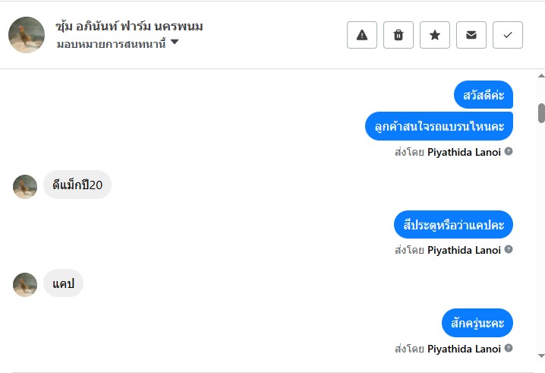Open the assign conversation dropdown arrow

[175, 43]
